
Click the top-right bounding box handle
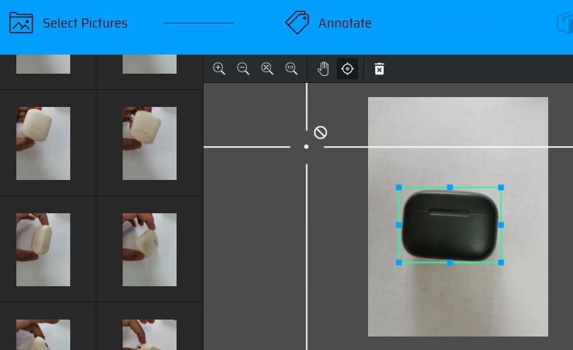[x=501, y=188]
